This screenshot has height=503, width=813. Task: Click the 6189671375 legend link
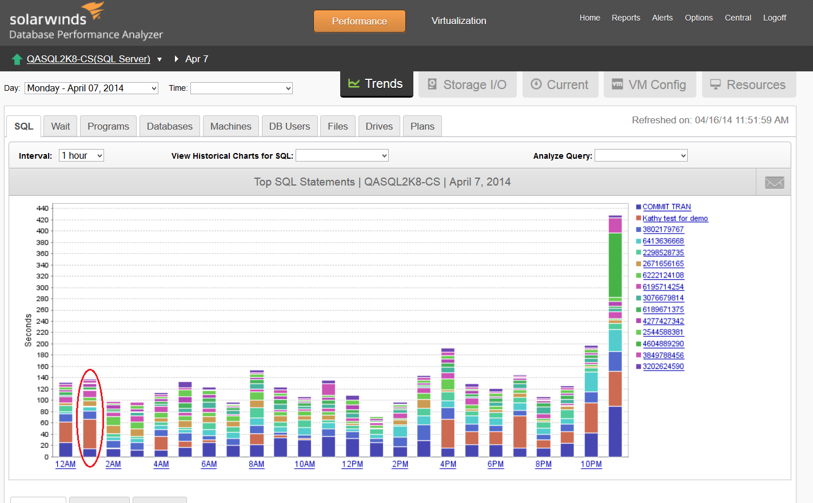[x=663, y=309]
